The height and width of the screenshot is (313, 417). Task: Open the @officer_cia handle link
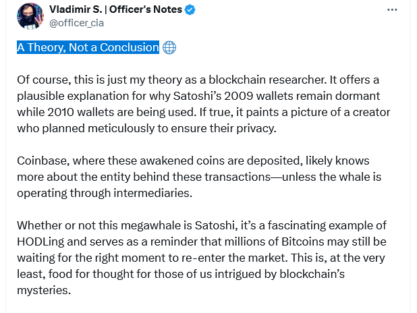77,23
